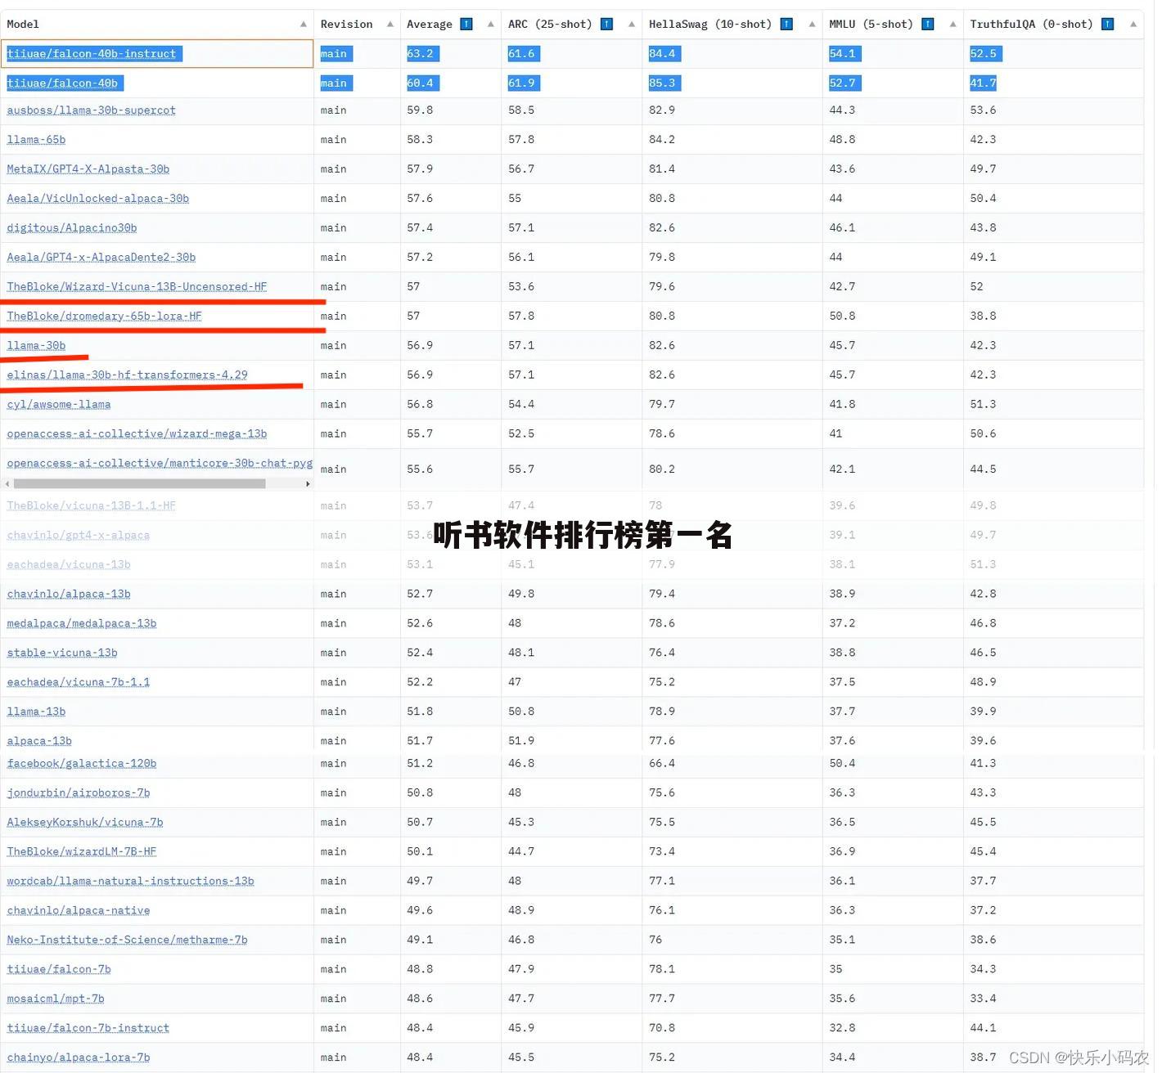Open medalpaca/medalpaca-13b model link
This screenshot has height=1073, width=1162.
coord(82,624)
